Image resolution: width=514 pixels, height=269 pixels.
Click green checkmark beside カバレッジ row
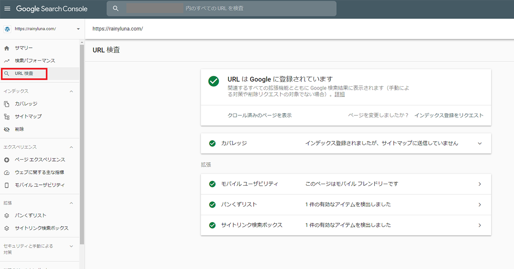212,143
